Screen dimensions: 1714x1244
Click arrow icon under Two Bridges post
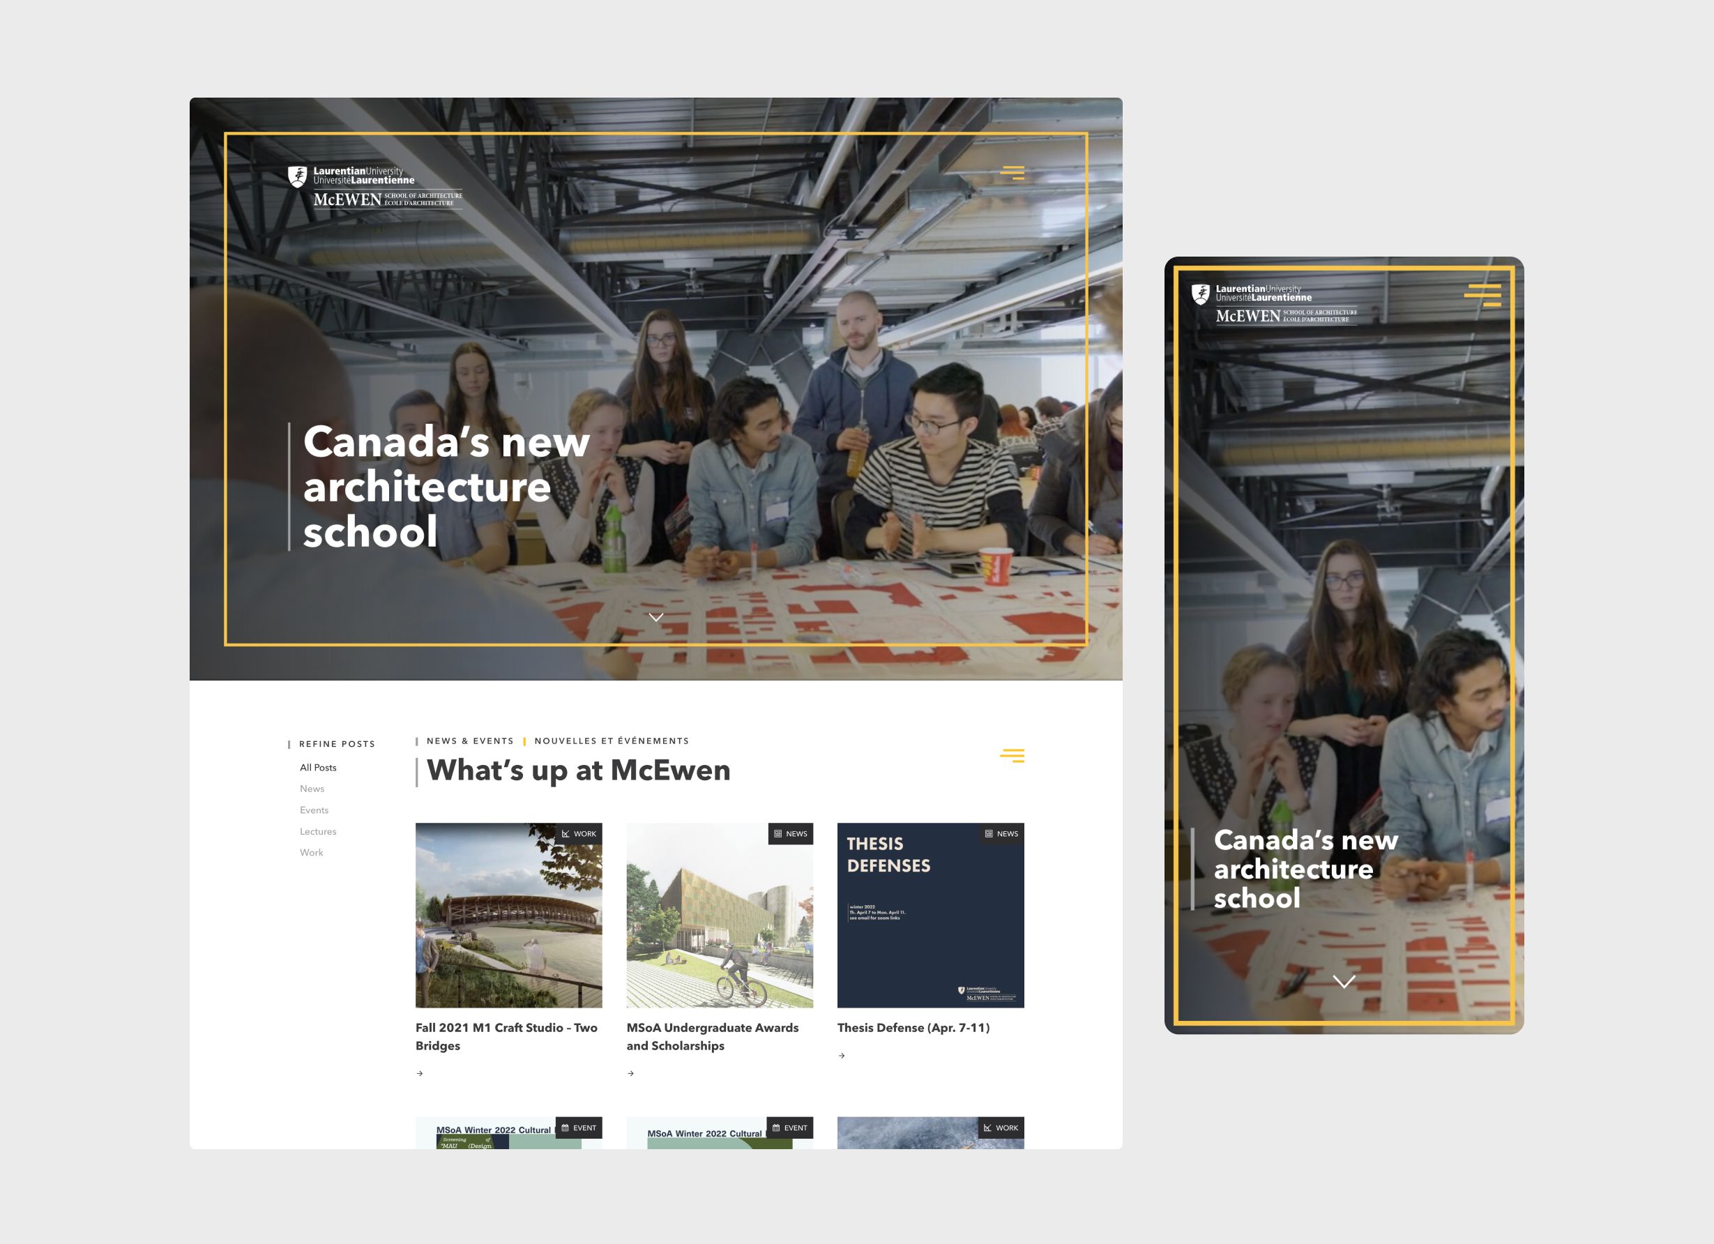click(420, 1073)
